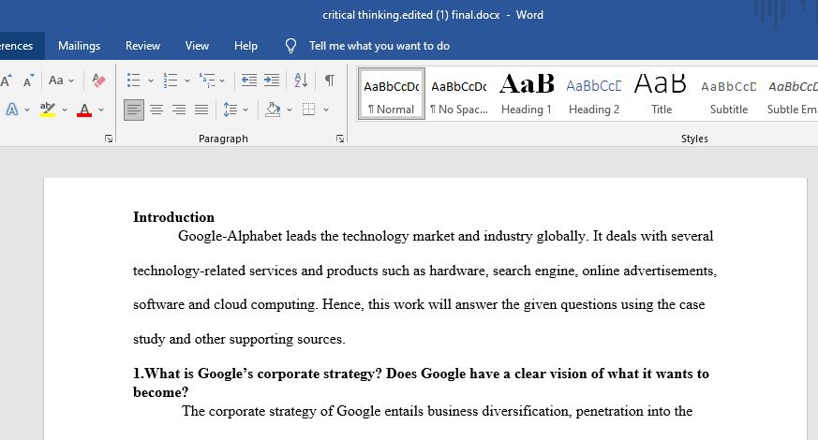Click the Change Case Aa button

coord(56,81)
